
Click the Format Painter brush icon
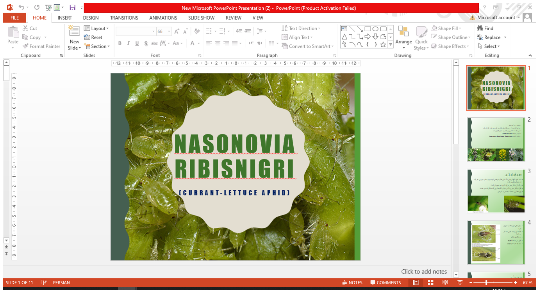tap(26, 46)
